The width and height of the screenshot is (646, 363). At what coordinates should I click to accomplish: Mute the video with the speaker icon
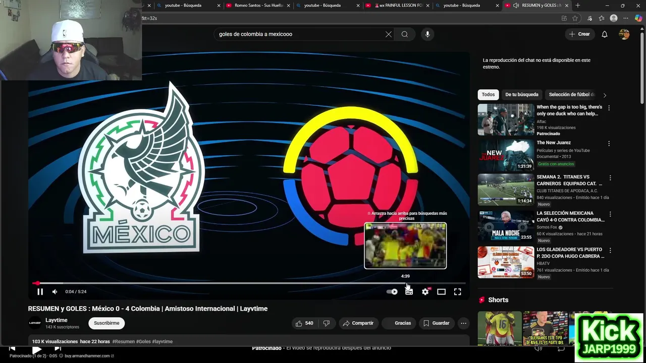(55, 291)
